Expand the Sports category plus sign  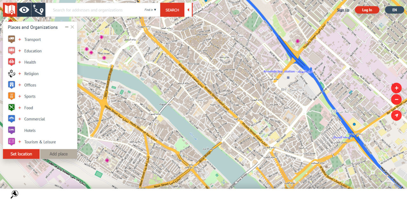click(20, 96)
